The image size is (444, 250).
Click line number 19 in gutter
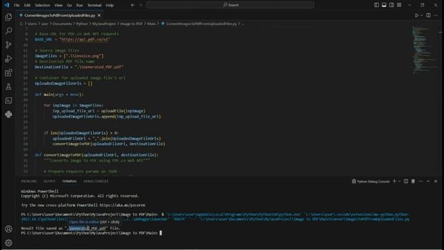[26, 94]
